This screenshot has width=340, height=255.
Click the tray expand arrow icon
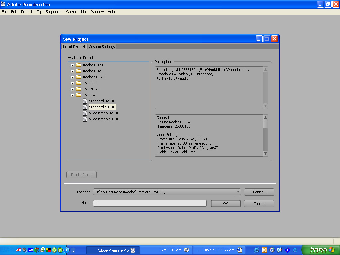[x=66, y=250]
